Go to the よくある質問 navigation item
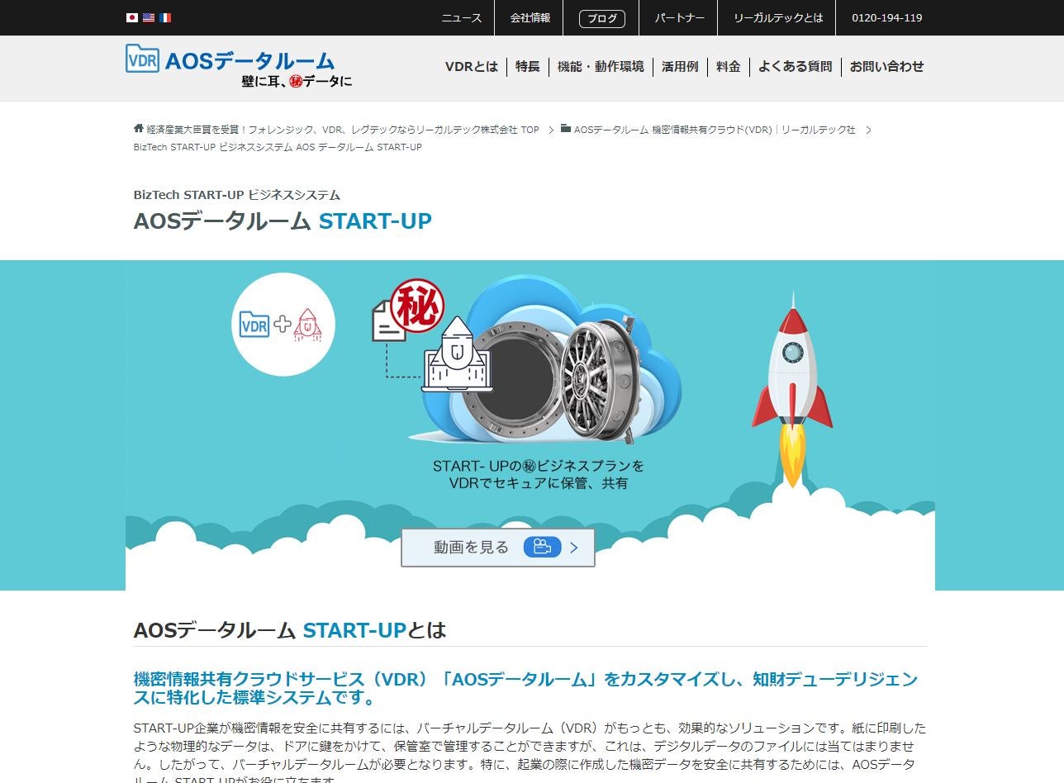The image size is (1064, 783). tap(795, 67)
